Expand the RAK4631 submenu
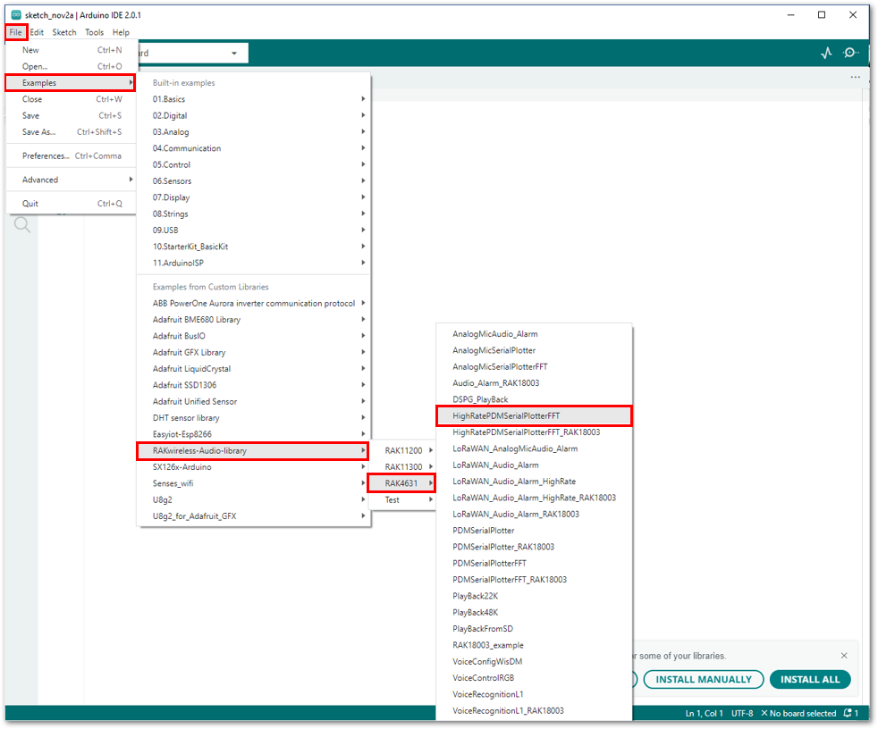 (402, 483)
